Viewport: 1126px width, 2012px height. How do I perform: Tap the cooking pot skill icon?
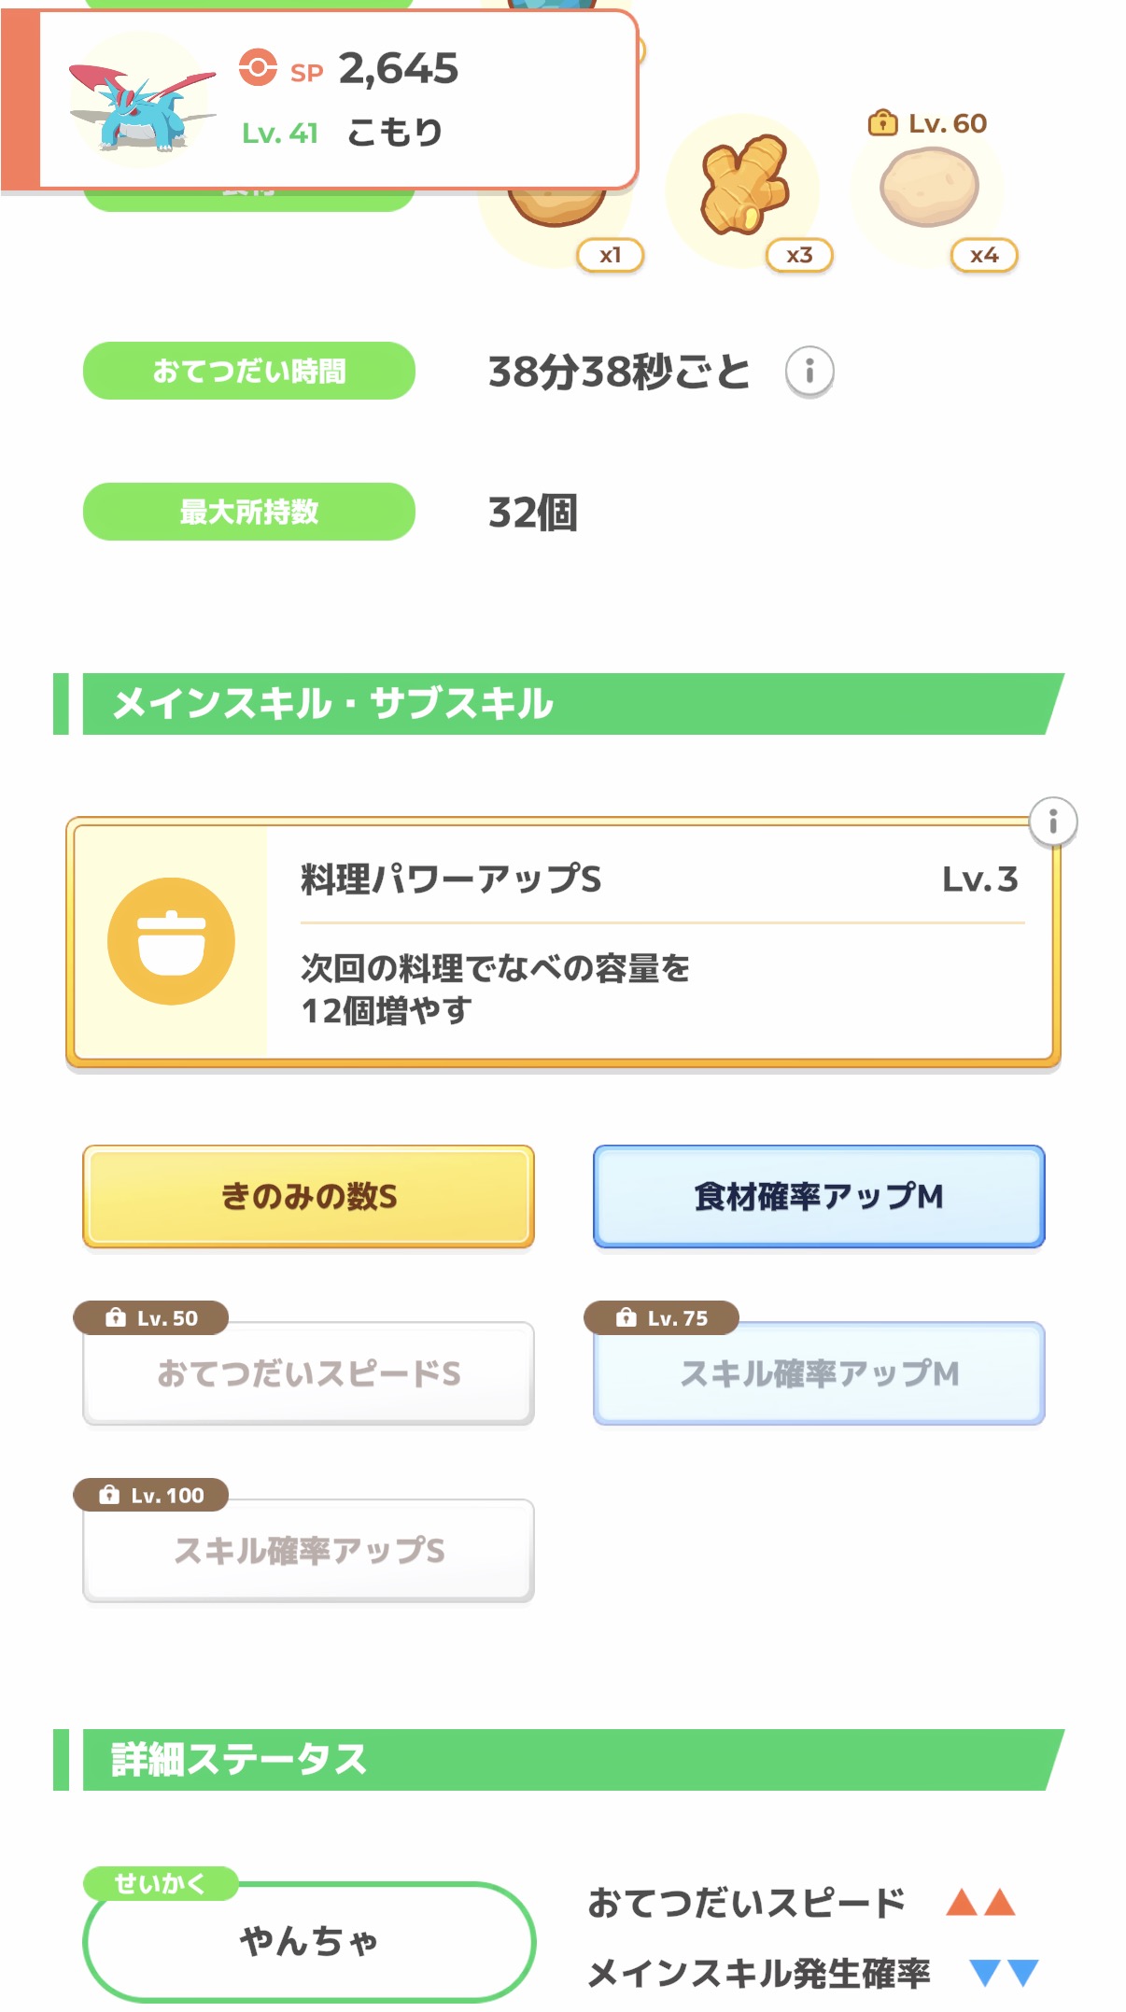[171, 941]
